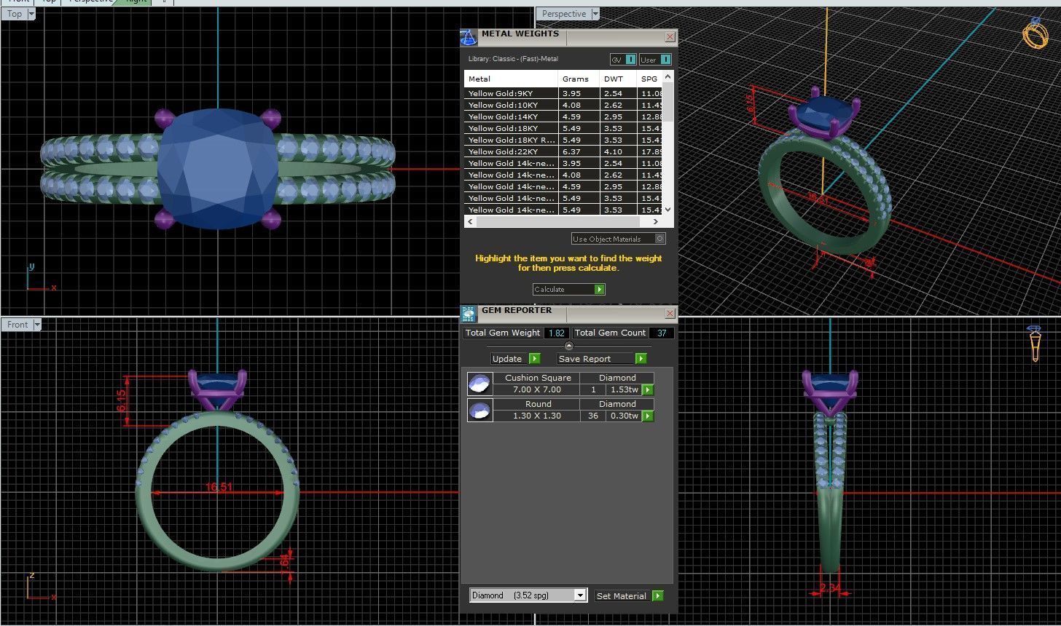Click the Cushion Square label
1061x626 pixels.
[x=538, y=378]
